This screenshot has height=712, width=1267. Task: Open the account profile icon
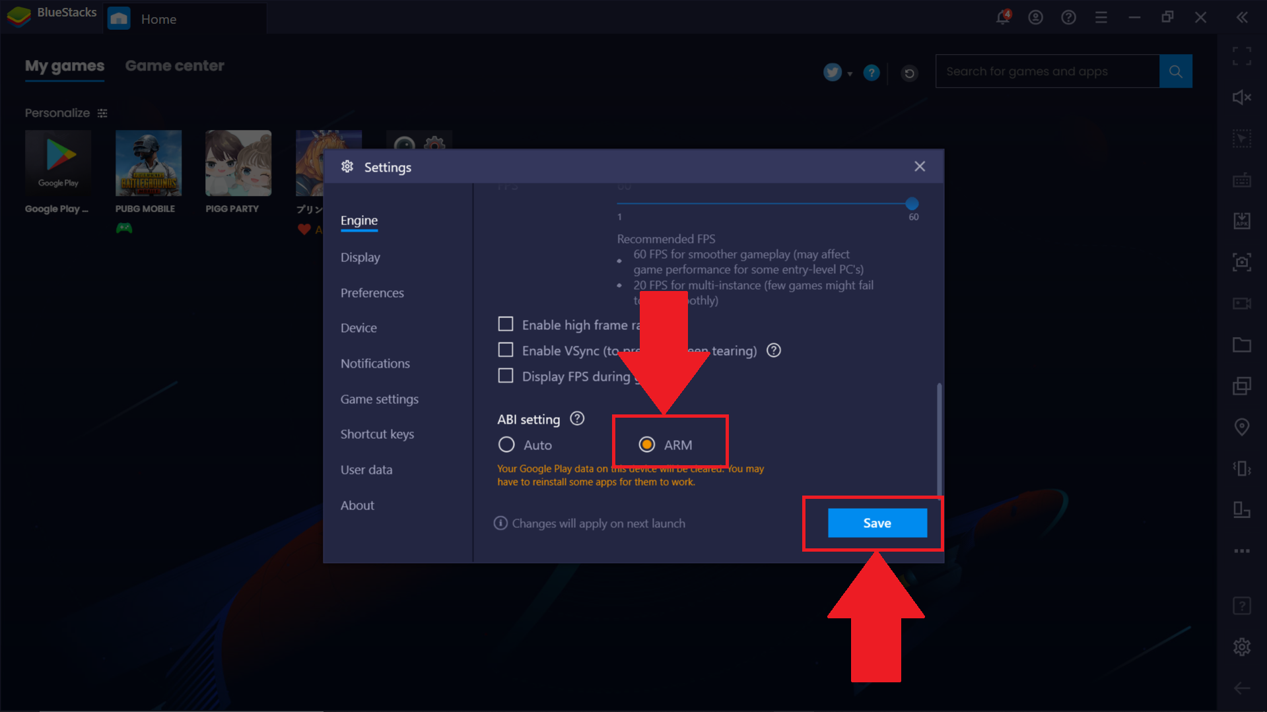pos(1035,18)
